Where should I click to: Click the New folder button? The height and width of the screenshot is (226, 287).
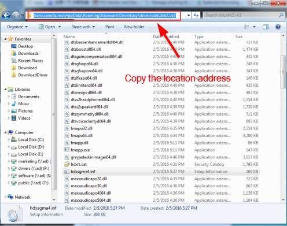point(134,27)
